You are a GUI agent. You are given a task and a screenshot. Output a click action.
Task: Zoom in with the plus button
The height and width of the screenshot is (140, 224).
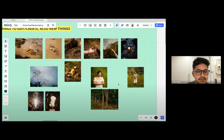[x=151, y=118]
